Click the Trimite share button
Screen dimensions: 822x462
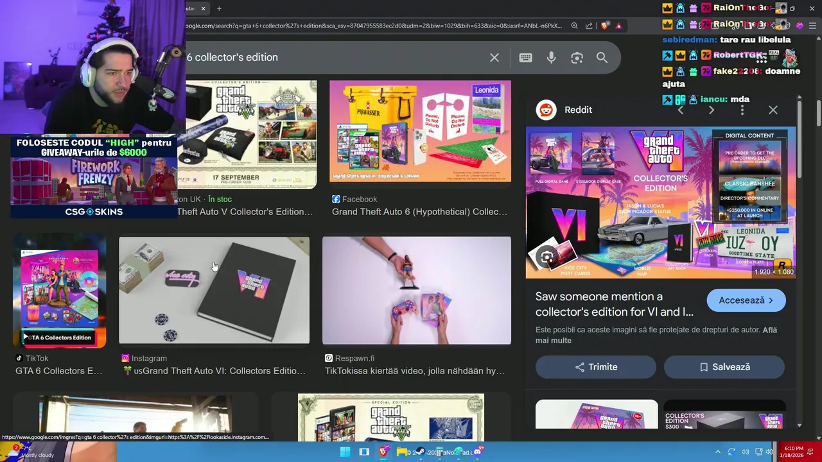pos(596,367)
